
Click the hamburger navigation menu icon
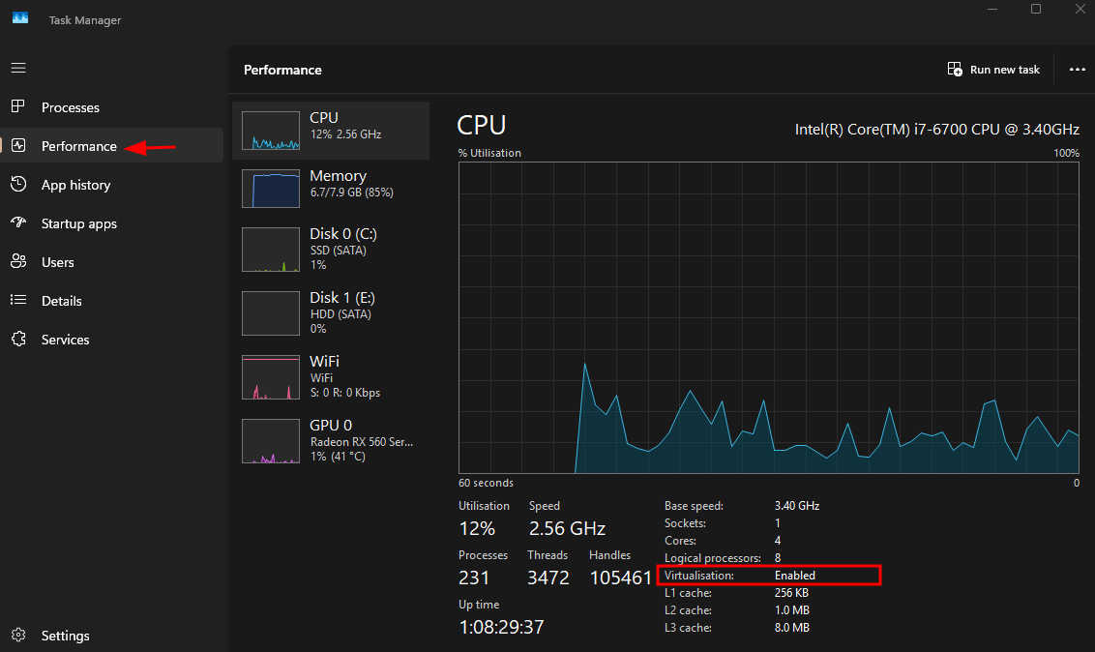pyautogui.click(x=18, y=68)
